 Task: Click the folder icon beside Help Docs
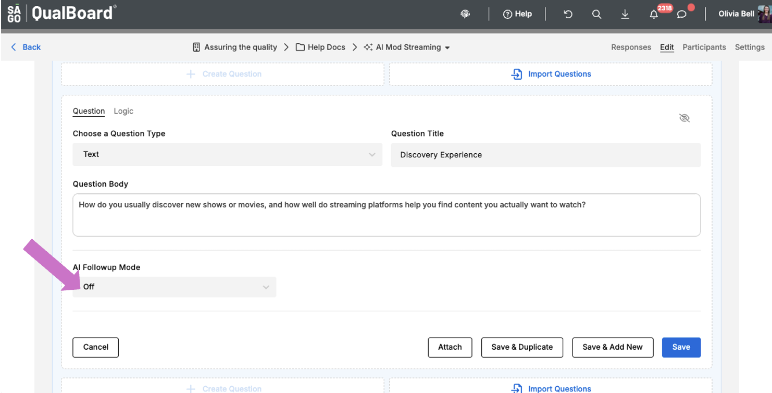click(x=300, y=47)
